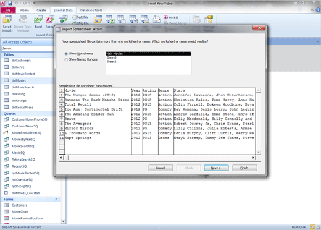Click the horizontal scrollbar right arrow

pyautogui.click(x=253, y=158)
